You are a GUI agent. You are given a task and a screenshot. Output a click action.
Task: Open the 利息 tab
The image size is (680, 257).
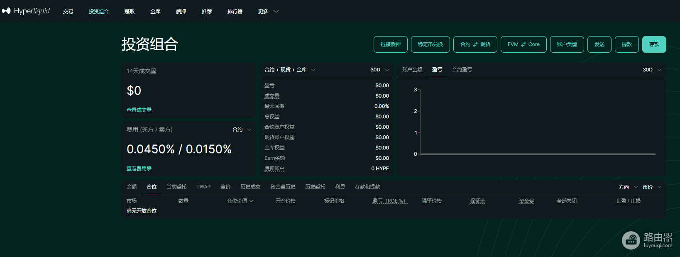[340, 187]
